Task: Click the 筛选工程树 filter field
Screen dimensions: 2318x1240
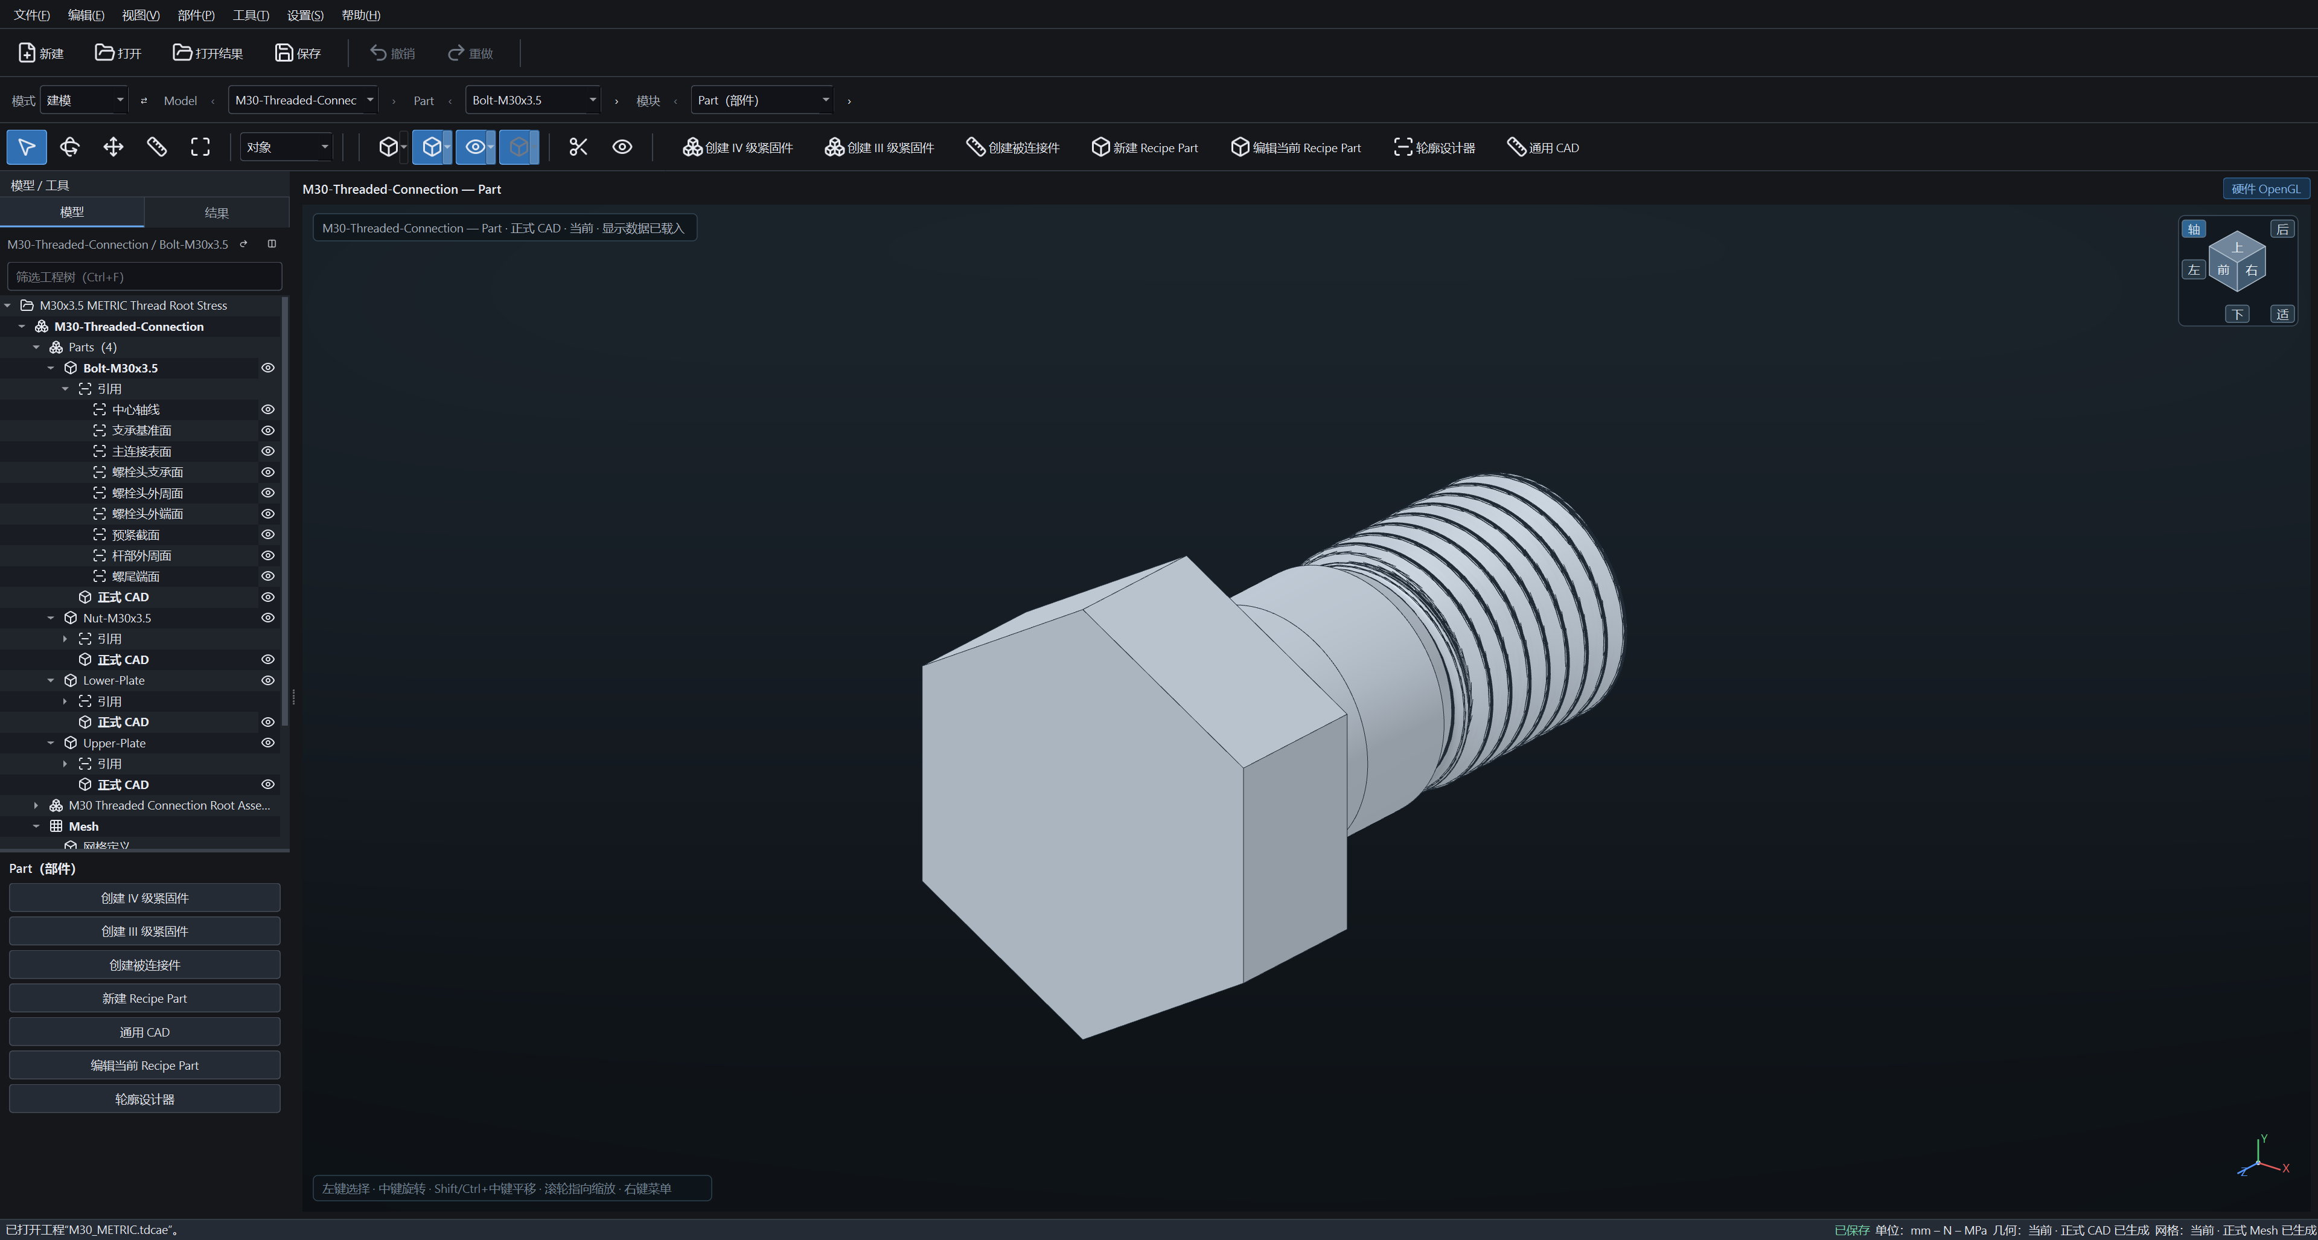Action: 145,276
